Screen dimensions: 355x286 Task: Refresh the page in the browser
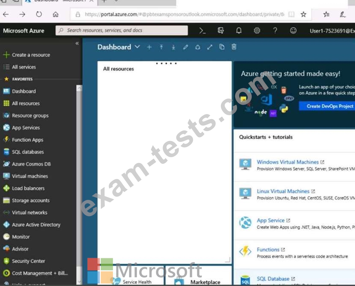[x=39, y=14]
